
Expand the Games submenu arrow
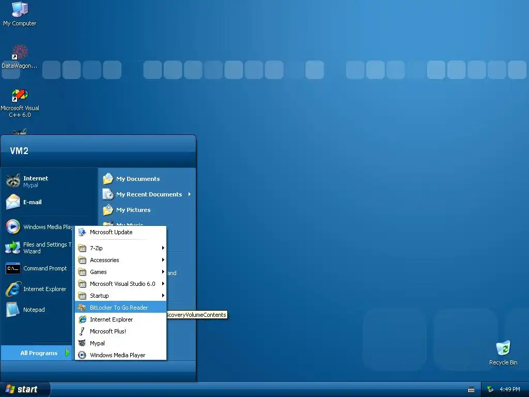(163, 272)
